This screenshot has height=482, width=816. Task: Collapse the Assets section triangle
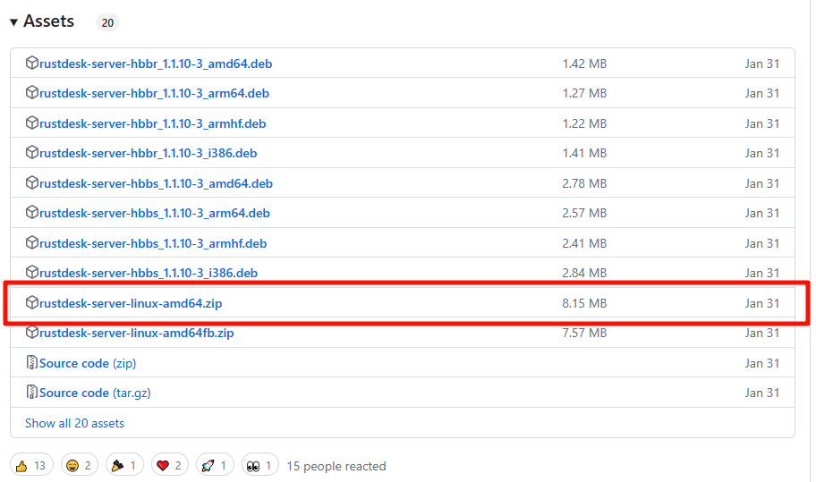pyautogui.click(x=14, y=21)
